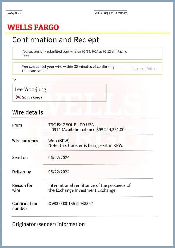This screenshot has width=175, height=248.
Task: Click the Send on date value
Action: click(x=59, y=157)
